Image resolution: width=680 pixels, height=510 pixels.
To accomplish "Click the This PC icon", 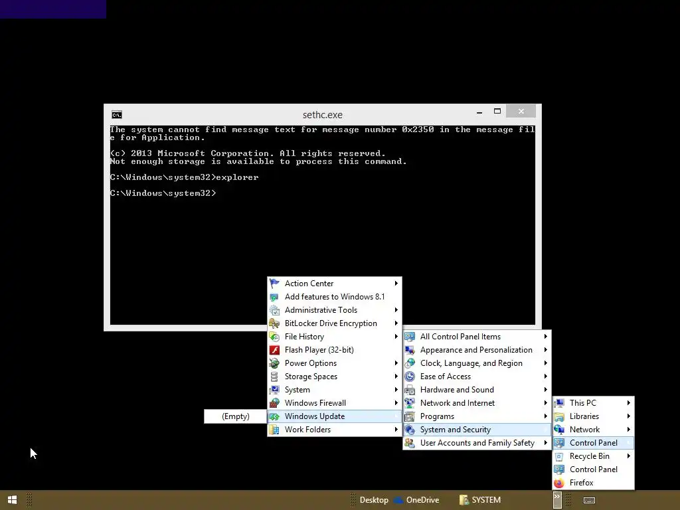I will tap(559, 403).
